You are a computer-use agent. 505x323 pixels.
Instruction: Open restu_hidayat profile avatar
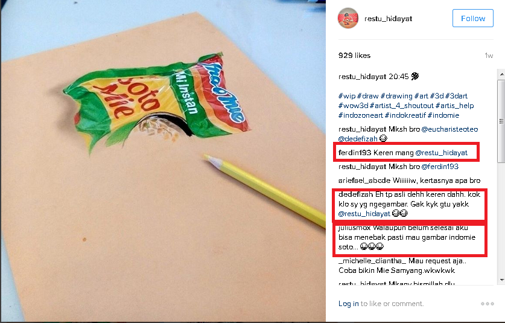[348, 18]
